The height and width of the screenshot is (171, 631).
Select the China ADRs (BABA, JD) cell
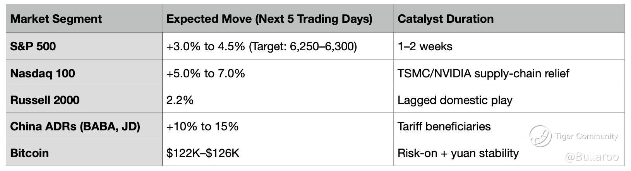click(75, 126)
